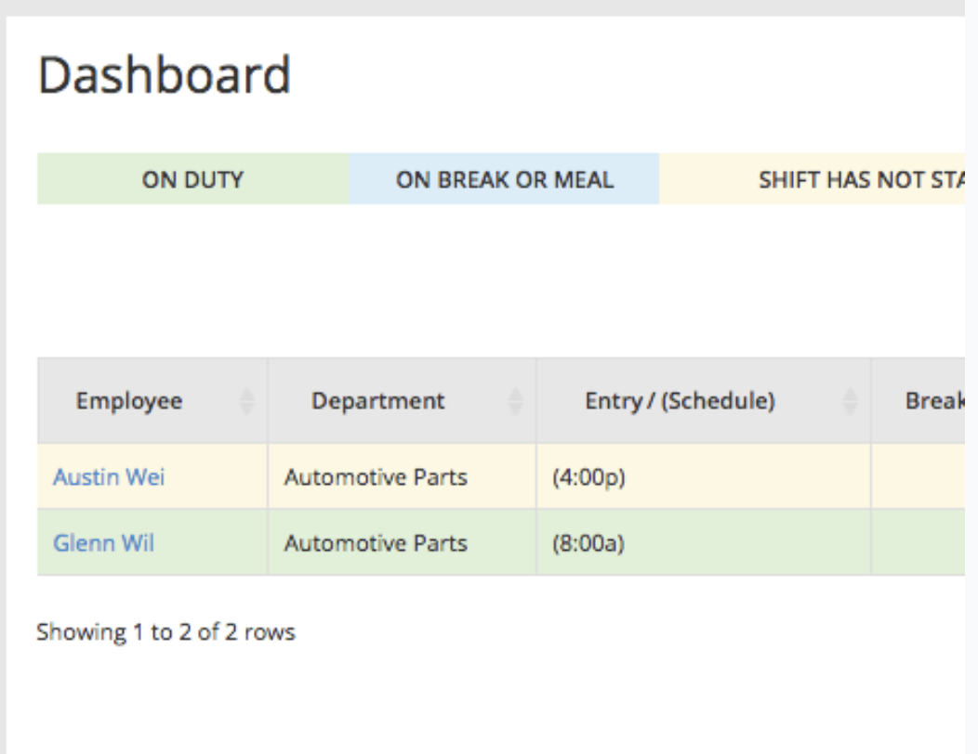The height and width of the screenshot is (754, 978).
Task: Click the Department column sort arrows
Action: point(515,401)
